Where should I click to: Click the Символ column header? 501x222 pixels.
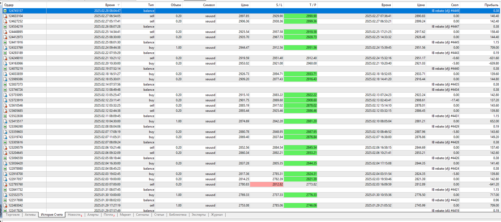click(x=200, y=5)
